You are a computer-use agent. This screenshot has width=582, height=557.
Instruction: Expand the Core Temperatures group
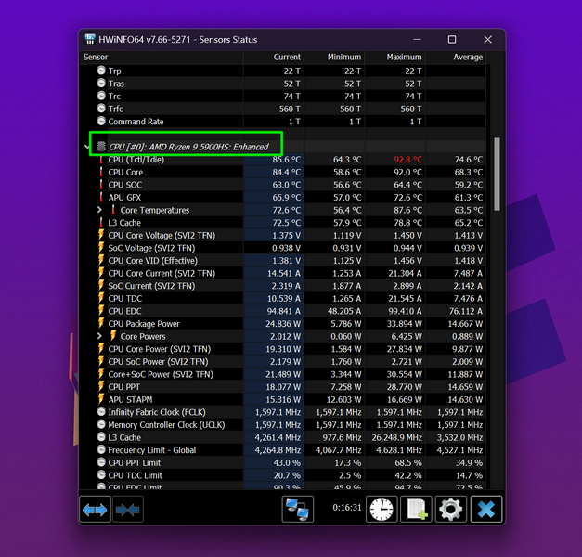click(x=100, y=210)
